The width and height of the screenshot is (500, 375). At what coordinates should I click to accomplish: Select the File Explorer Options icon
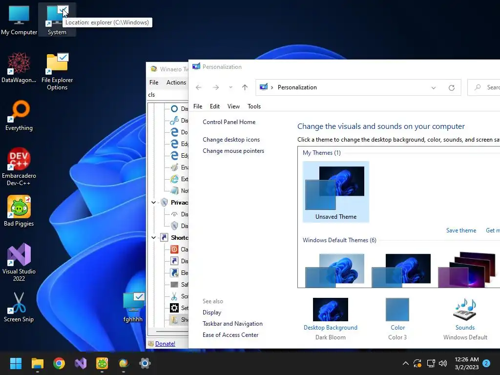(x=57, y=71)
